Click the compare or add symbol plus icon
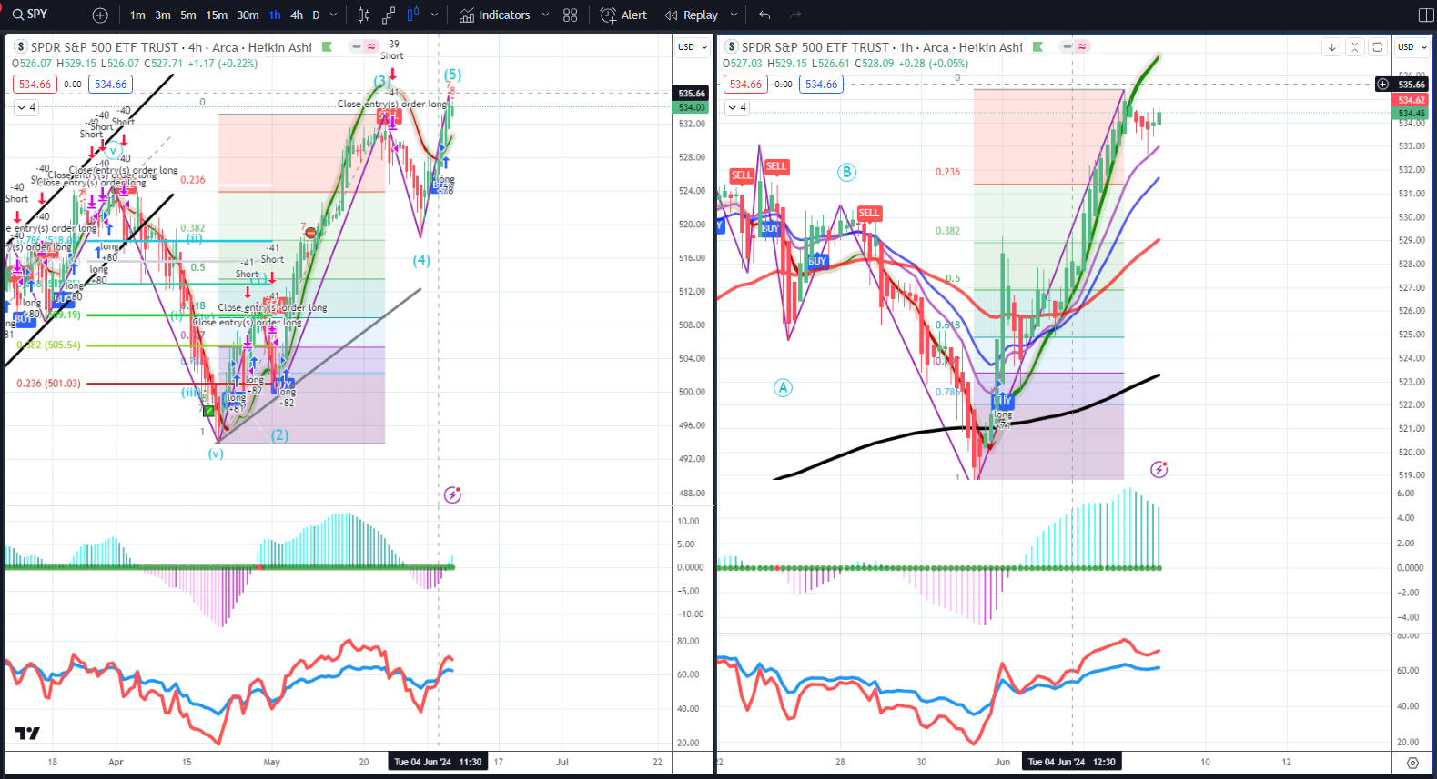The height and width of the screenshot is (779, 1437). [100, 15]
